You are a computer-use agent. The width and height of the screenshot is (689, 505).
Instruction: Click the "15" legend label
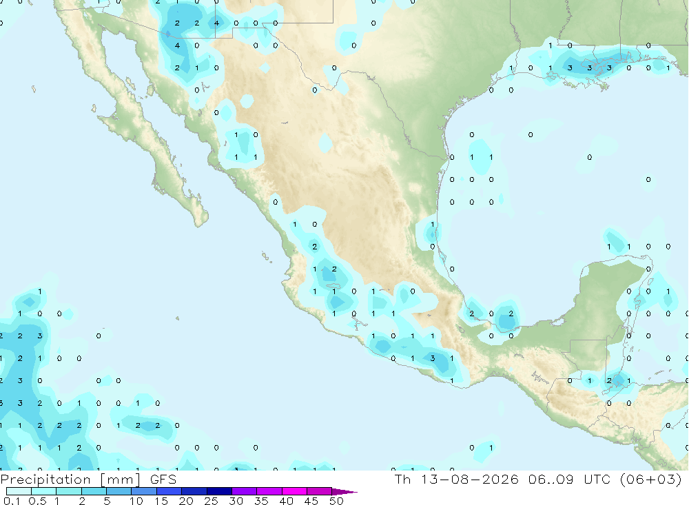[161, 501]
